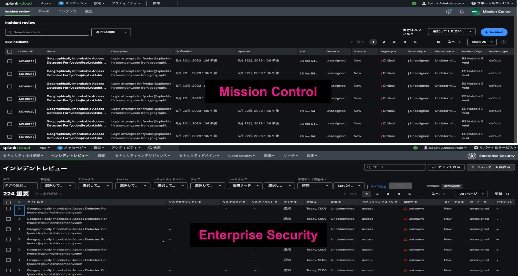Click the Search incidents input field
This screenshot has height=276, width=518.
pyautogui.click(x=47, y=32)
